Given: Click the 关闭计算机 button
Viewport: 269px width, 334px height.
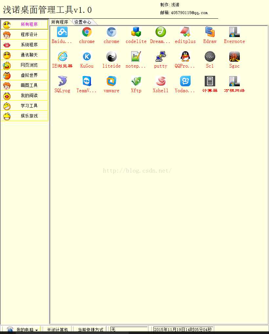Looking at the screenshot, I should [x=57, y=329].
